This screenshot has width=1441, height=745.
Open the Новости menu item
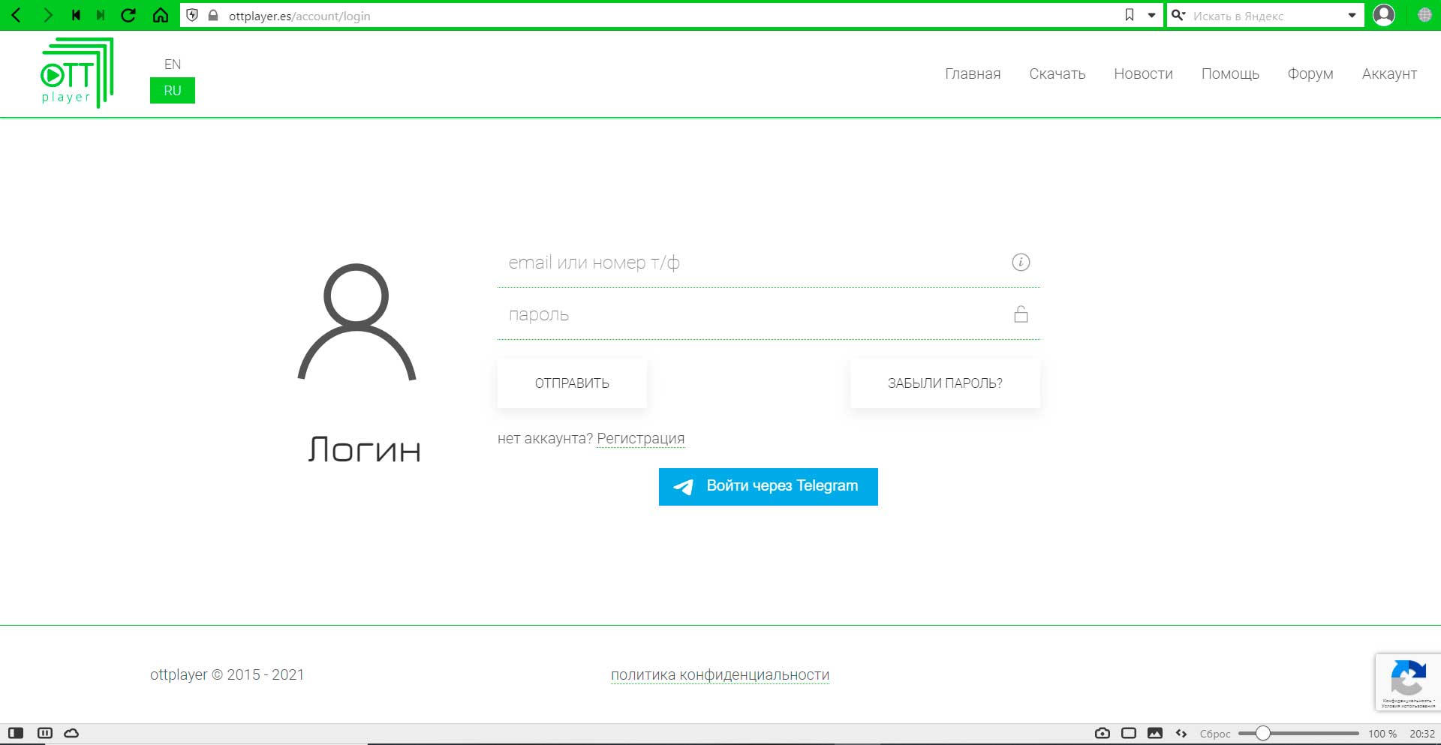[1143, 74]
